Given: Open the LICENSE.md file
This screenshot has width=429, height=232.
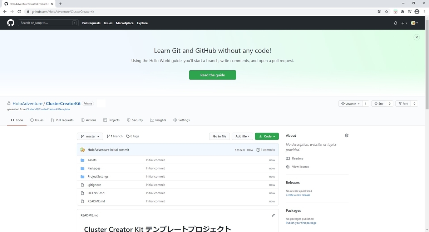Looking at the screenshot, I should click(x=96, y=193).
